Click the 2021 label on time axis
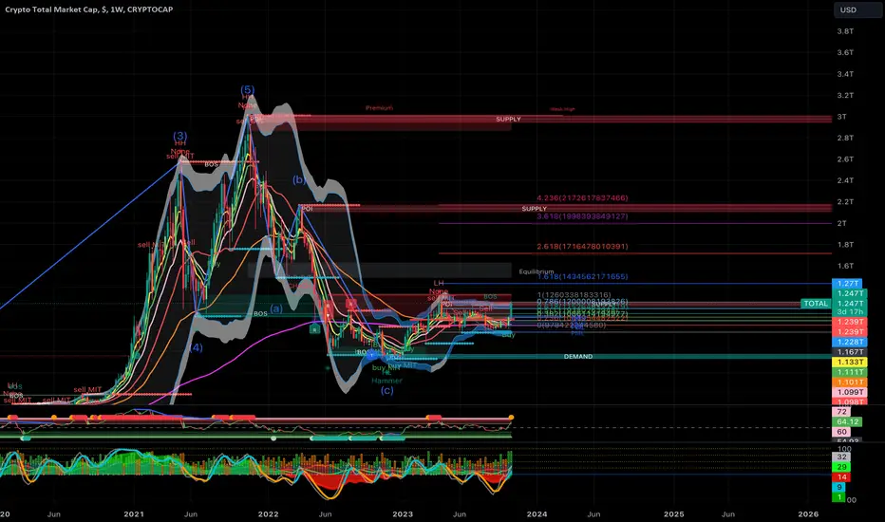The width and height of the screenshot is (885, 522). click(134, 514)
